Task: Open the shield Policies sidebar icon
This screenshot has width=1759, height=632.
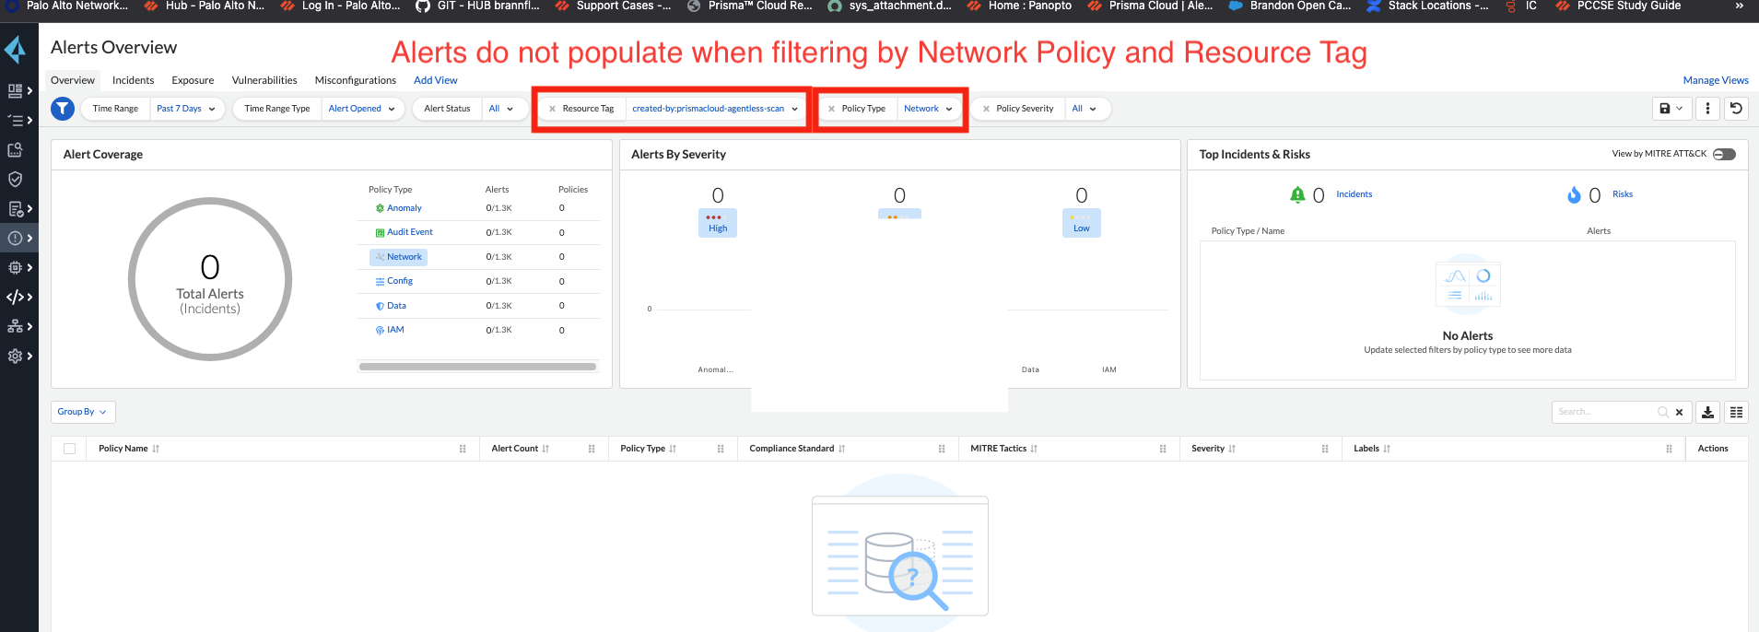Action: [15, 179]
